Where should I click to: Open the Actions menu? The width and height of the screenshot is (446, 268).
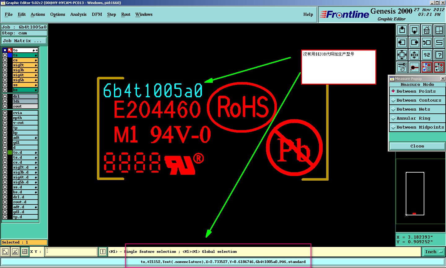[38, 15]
